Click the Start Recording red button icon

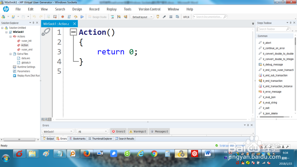coord(62,17)
